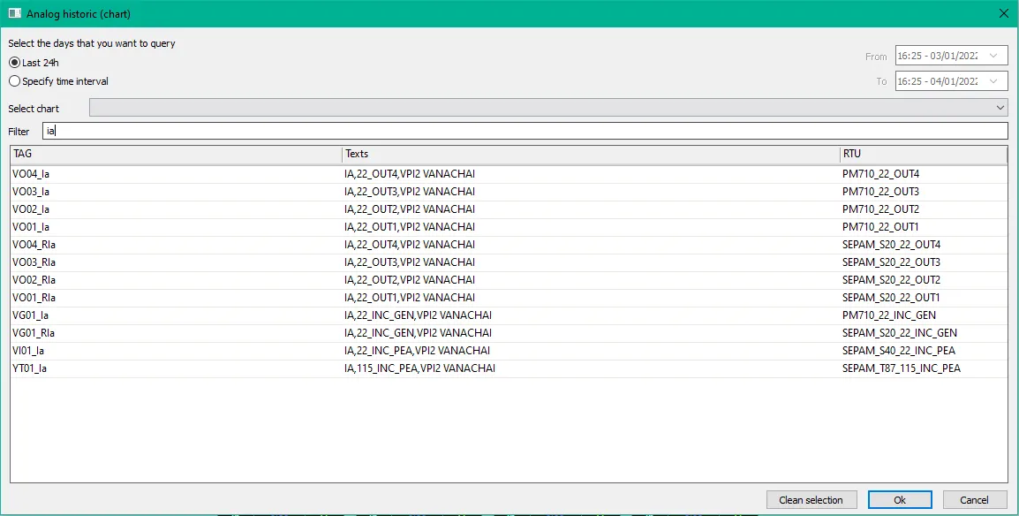Select the YT01_Ia row
Screen dimensions: 1019x516
coord(509,368)
